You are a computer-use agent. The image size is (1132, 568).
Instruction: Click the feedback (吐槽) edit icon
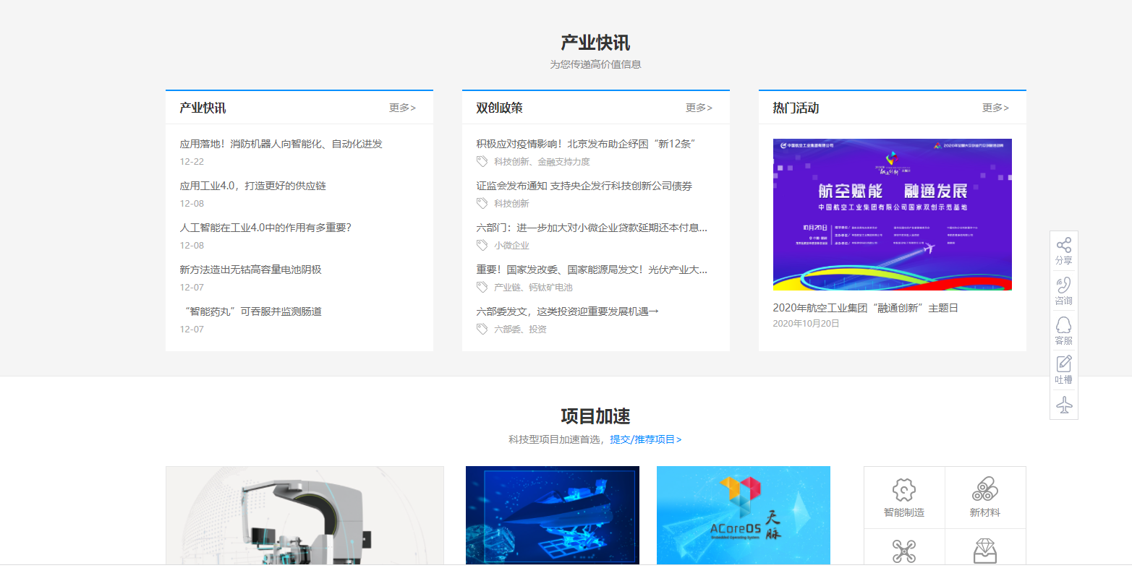(1063, 363)
